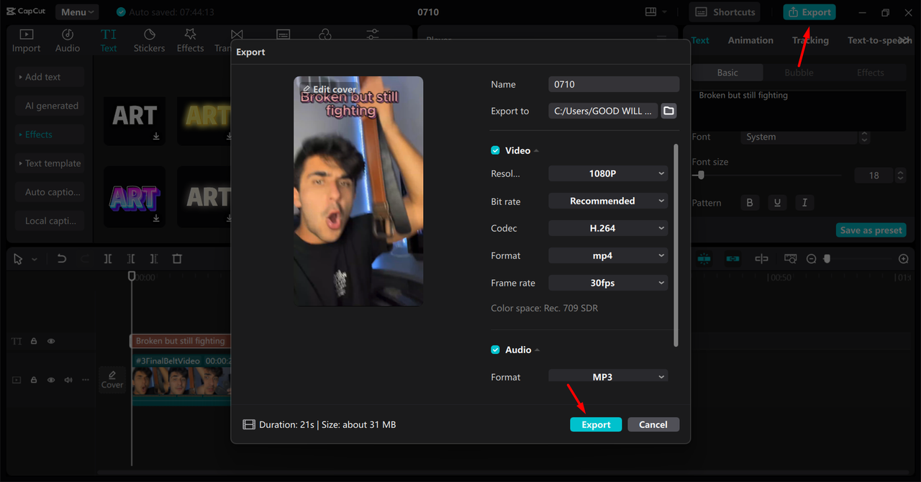Open the Import media tab
921x482 pixels.
pyautogui.click(x=26, y=40)
